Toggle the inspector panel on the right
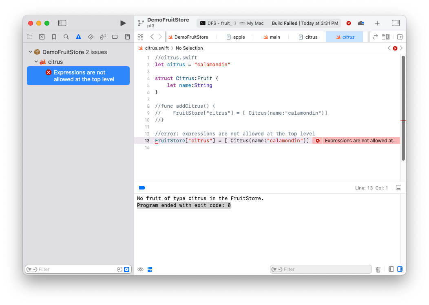The height and width of the screenshot is (305, 429). coord(396,23)
